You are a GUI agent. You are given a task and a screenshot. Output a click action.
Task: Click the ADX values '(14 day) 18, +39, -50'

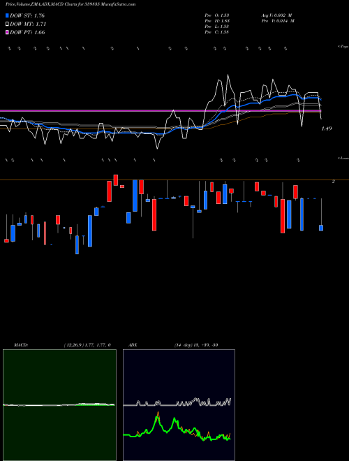(196, 345)
